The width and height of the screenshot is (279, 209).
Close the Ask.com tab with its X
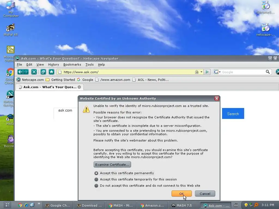pyautogui.click(x=79, y=87)
